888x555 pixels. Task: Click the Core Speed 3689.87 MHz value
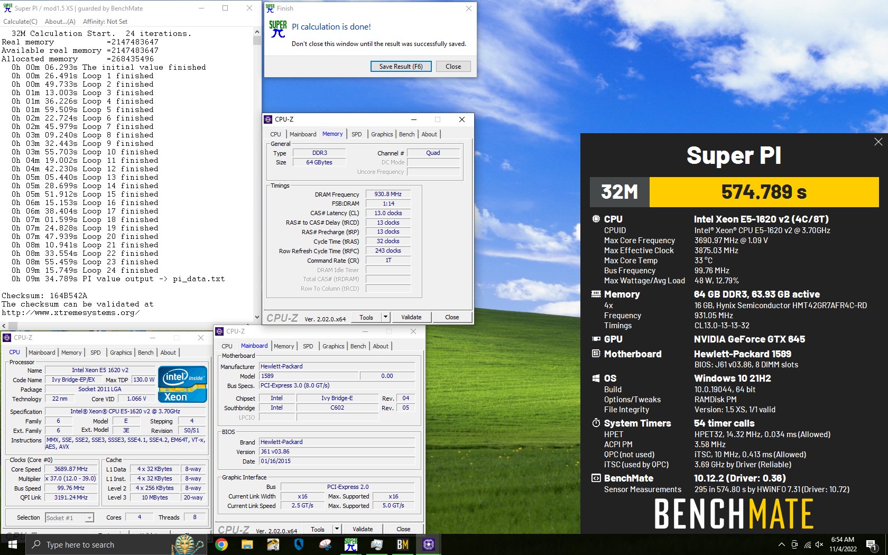(x=71, y=469)
